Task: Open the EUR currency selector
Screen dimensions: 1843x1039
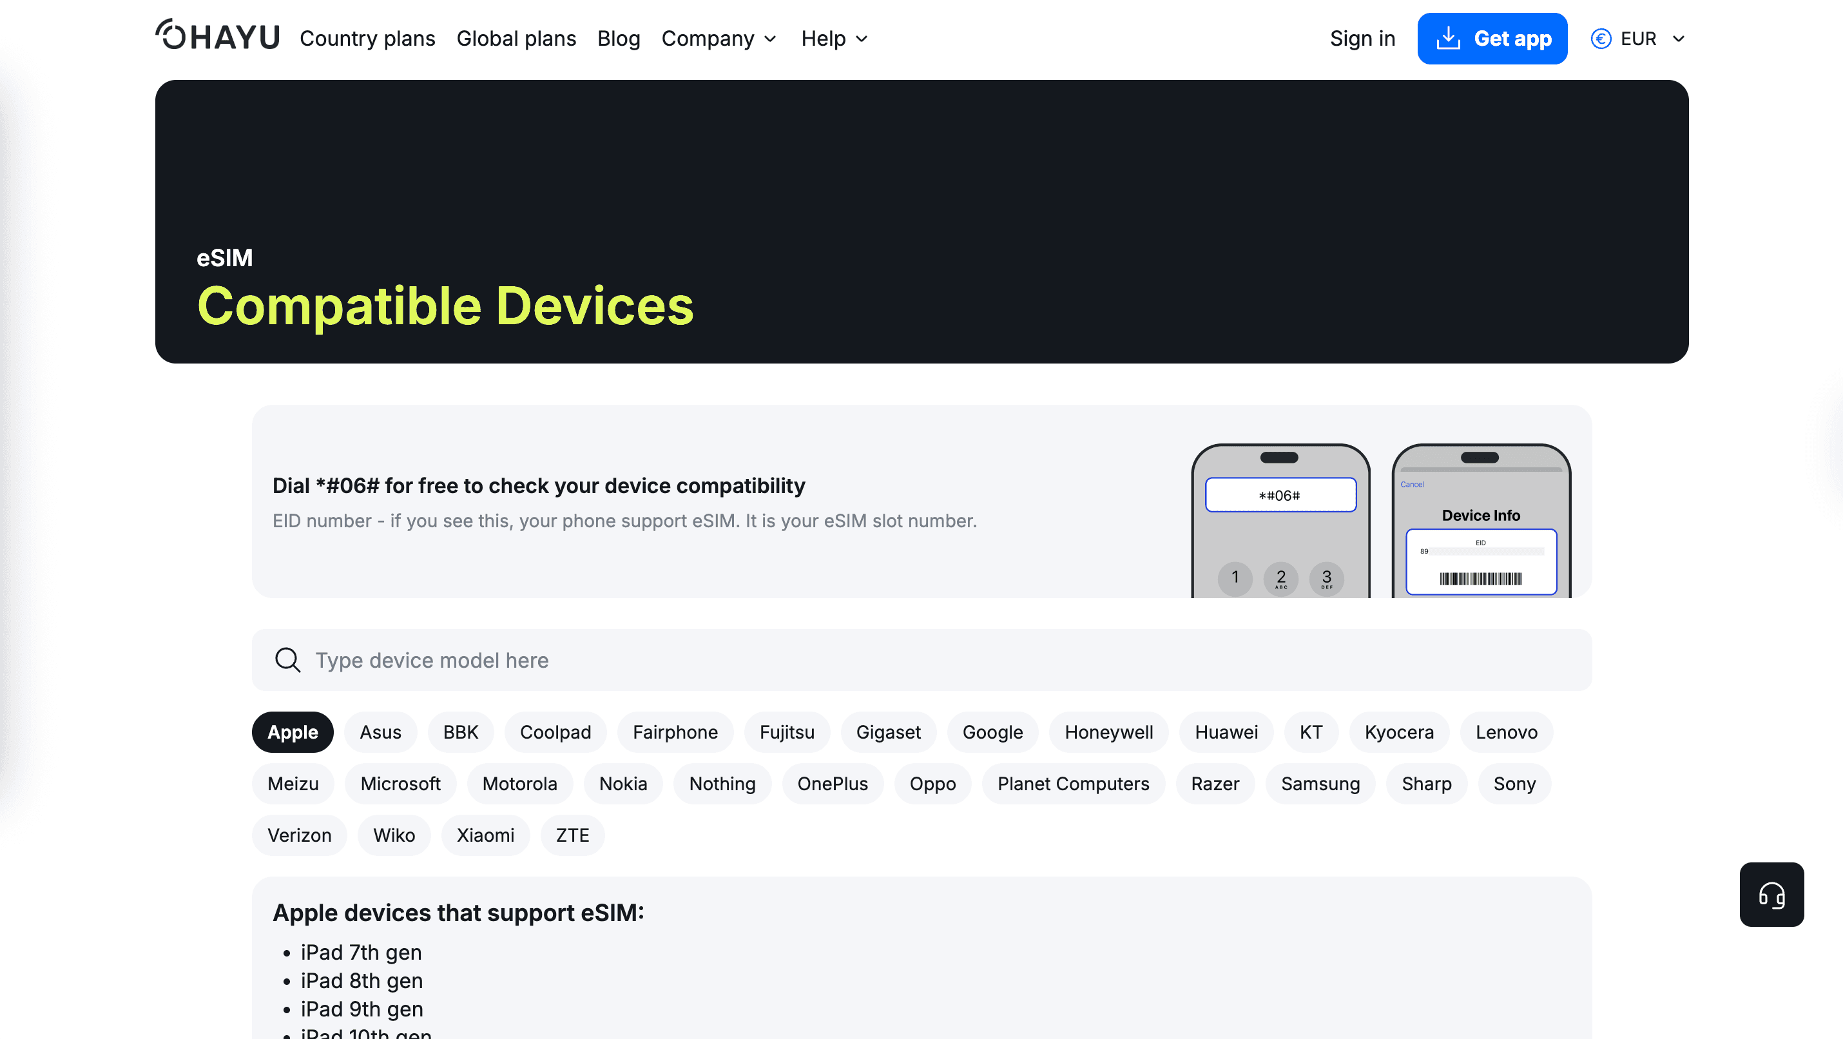Action: pyautogui.click(x=1638, y=39)
